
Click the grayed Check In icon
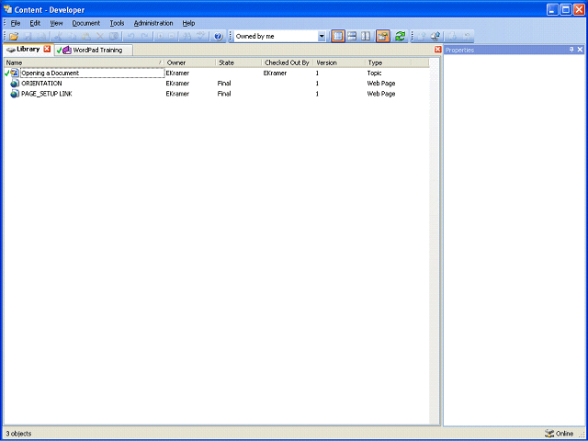pos(422,37)
